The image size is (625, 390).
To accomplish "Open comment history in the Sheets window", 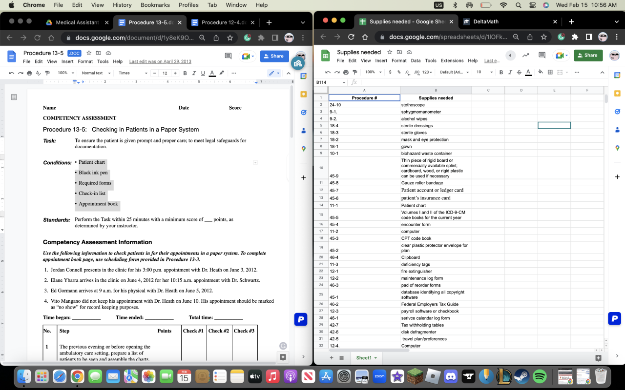I will (x=542, y=56).
